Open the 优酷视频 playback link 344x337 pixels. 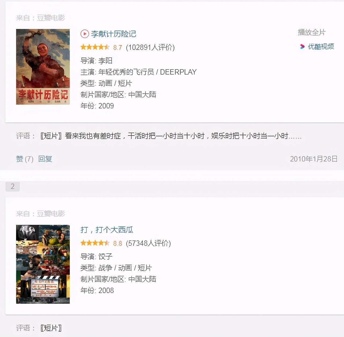point(321,47)
